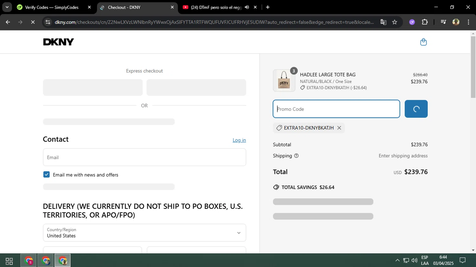The image size is (476, 267).
Task: Click the address bar URL
Action: point(214,22)
